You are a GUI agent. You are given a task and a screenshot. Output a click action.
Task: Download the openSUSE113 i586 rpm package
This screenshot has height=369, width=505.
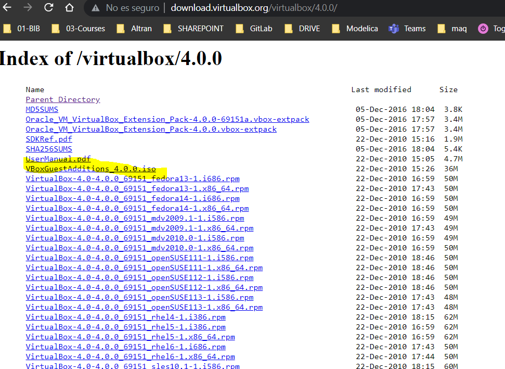(139, 297)
